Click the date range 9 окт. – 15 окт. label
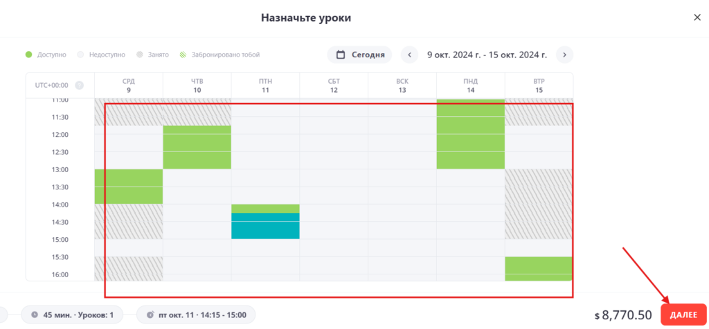709x329 pixels. point(487,55)
